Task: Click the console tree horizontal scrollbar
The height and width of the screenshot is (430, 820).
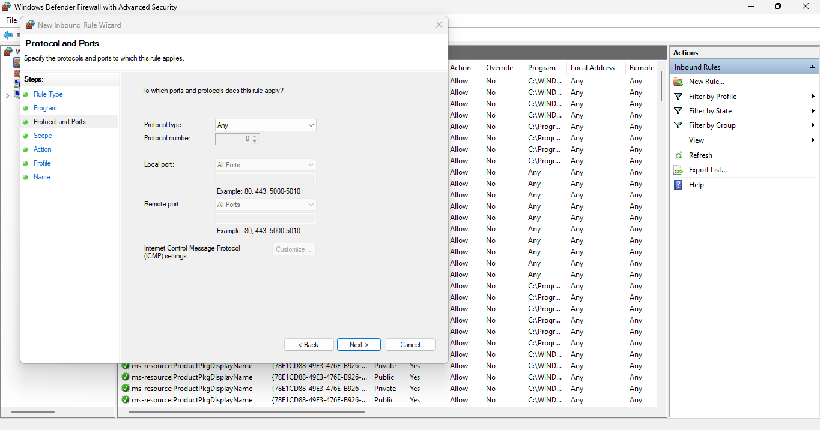Action: point(32,412)
